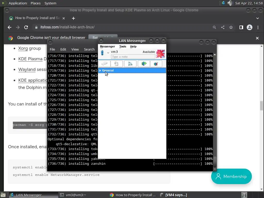Switch to the Chrome taskbar entry
The height and width of the screenshot is (198, 264).
point(133,195)
